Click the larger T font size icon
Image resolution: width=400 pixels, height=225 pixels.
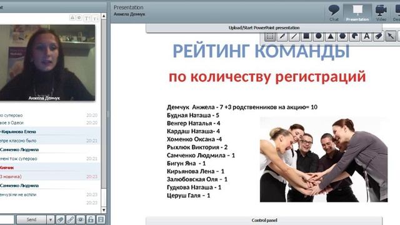tap(87, 18)
